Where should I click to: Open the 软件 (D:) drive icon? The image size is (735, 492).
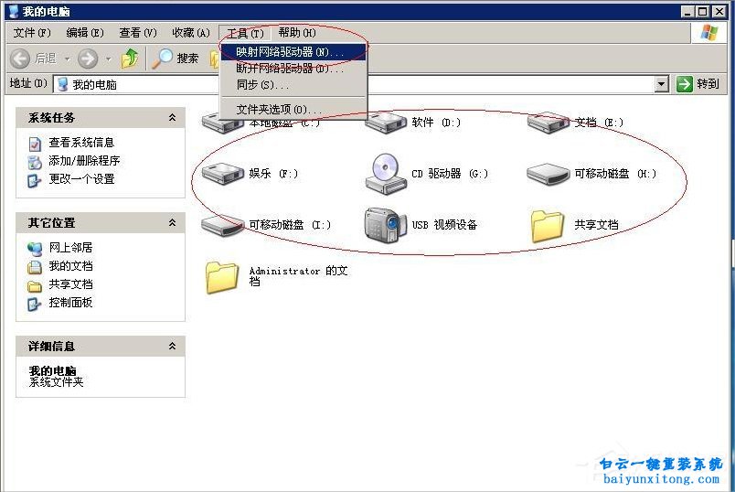coord(386,123)
